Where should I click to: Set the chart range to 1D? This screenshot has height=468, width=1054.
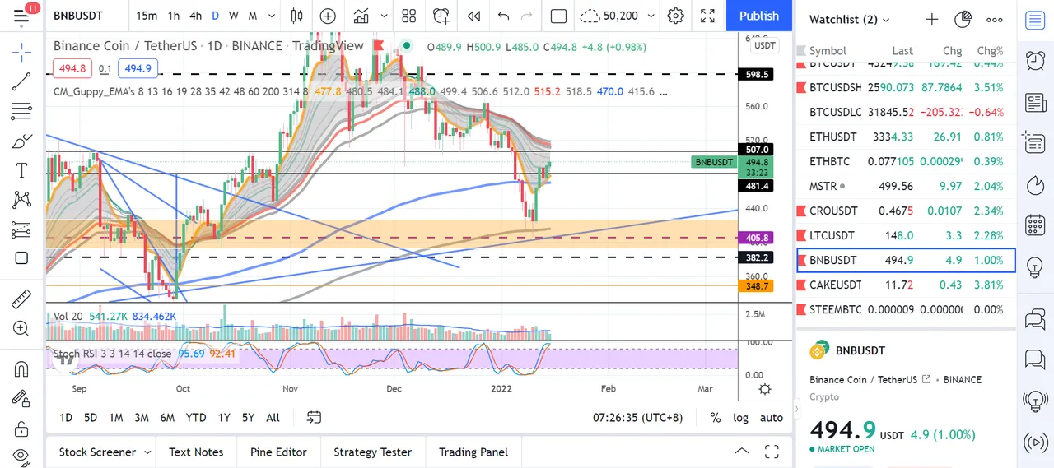pos(65,418)
